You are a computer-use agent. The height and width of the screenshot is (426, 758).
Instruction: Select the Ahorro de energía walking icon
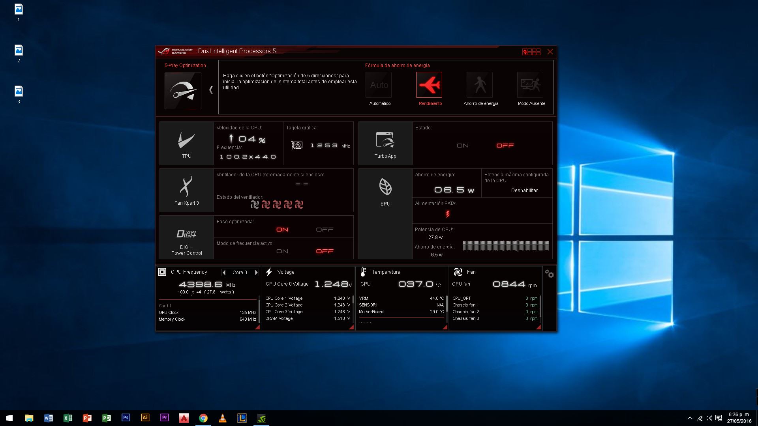tap(480, 85)
